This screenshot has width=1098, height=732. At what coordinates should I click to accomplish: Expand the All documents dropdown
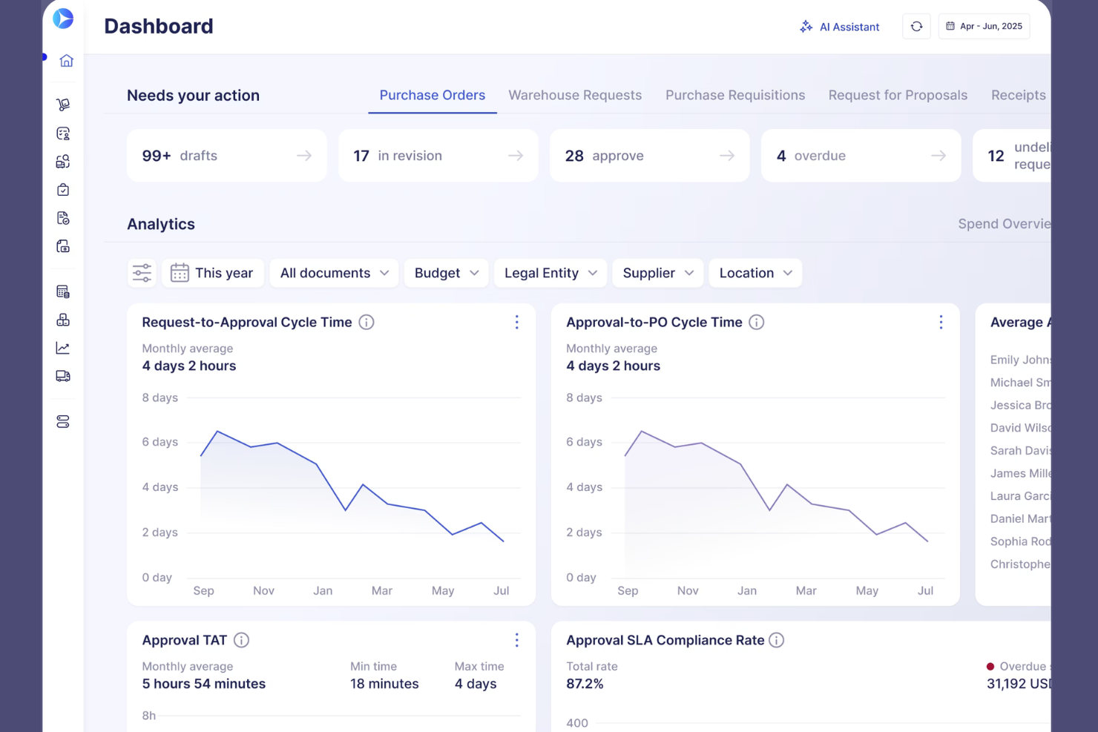334,273
